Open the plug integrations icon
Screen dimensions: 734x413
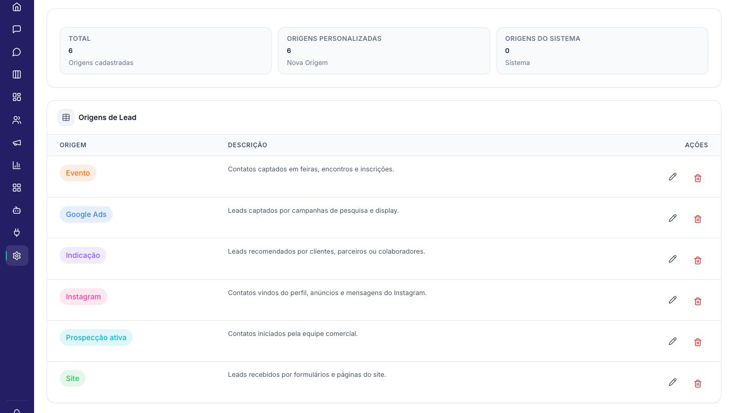(x=17, y=233)
